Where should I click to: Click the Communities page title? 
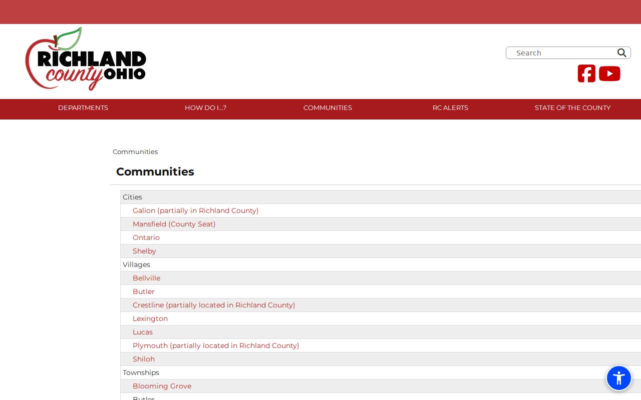pyautogui.click(x=155, y=171)
